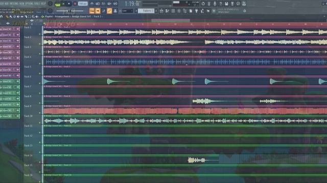327x183 pixels.
Task: Open the PATTERNS menu
Action: click(14, 4)
